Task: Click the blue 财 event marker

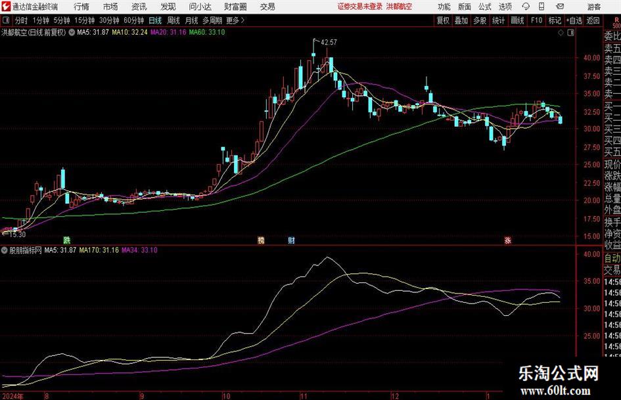Action: tap(291, 240)
